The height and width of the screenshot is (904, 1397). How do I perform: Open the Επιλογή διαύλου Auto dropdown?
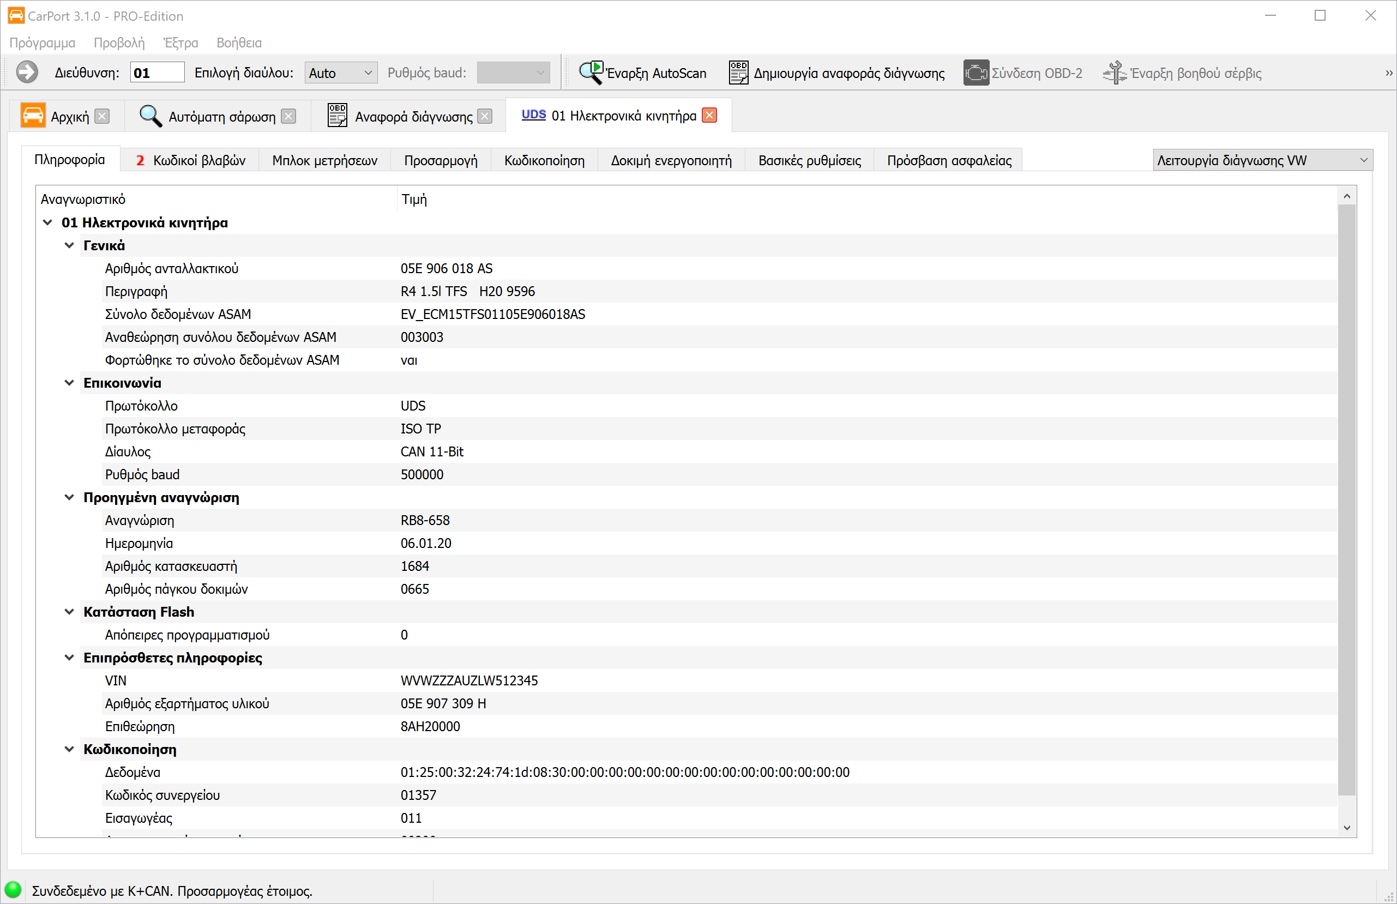340,73
